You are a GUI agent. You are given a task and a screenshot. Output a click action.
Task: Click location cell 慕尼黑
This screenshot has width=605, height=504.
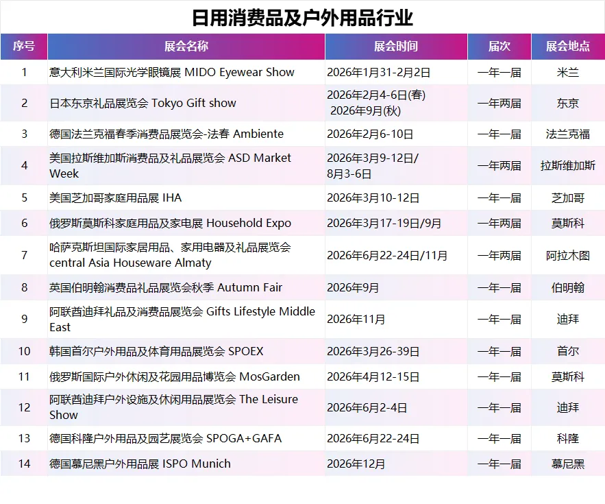click(568, 464)
